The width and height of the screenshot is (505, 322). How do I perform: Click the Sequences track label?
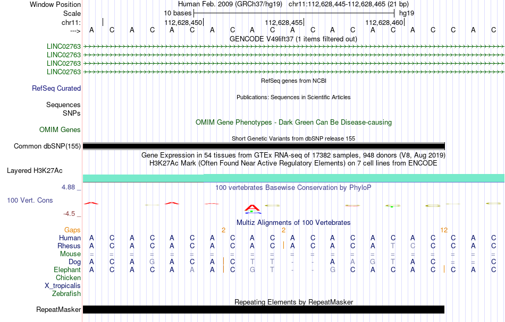pos(63,105)
